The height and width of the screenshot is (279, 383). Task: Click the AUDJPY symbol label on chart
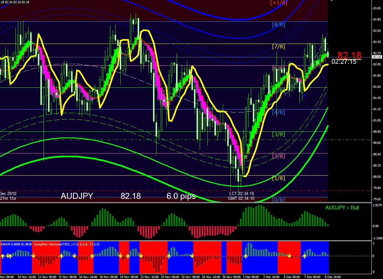point(77,196)
